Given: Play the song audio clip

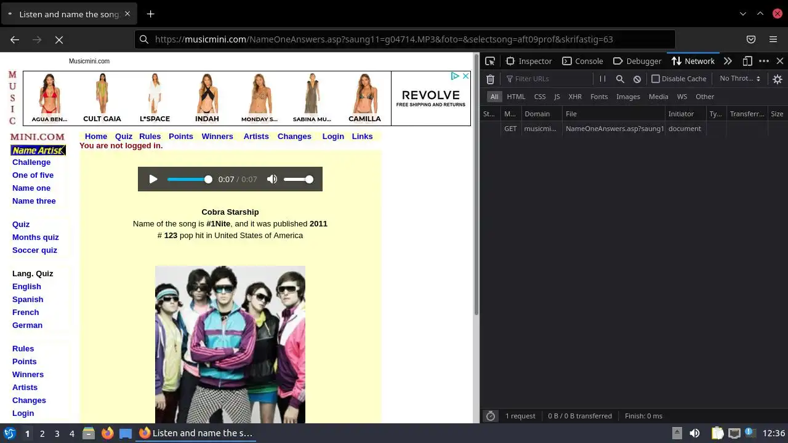Looking at the screenshot, I should (153, 179).
